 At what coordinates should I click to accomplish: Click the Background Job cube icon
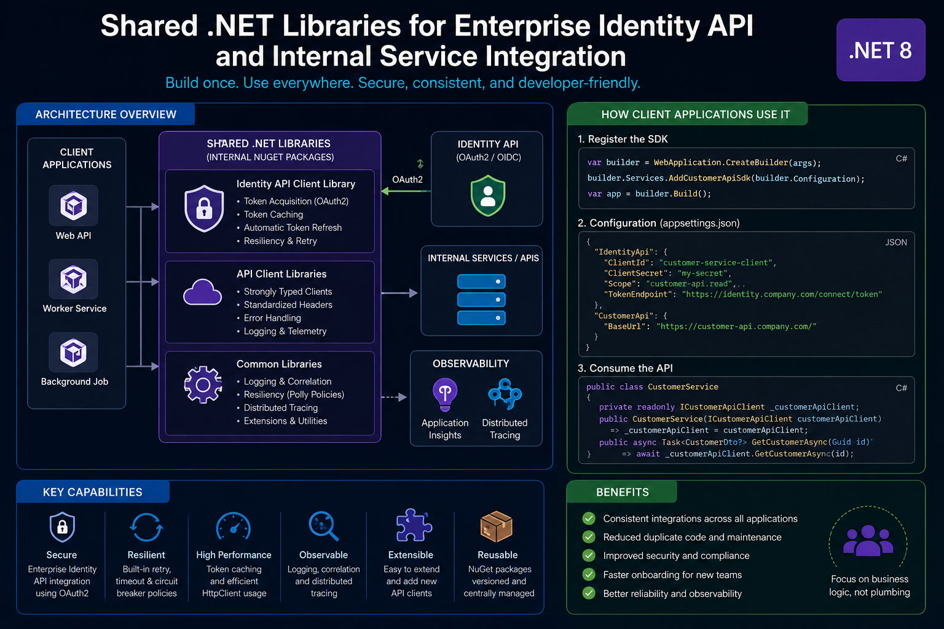73,353
